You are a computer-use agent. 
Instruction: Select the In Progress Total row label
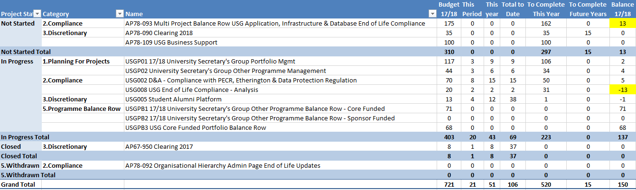25,137
